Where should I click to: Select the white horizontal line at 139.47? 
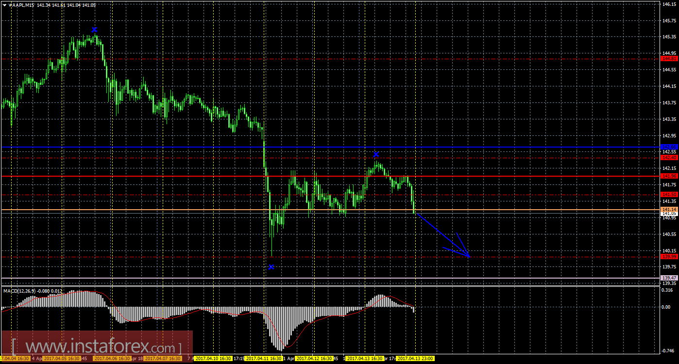point(330,278)
